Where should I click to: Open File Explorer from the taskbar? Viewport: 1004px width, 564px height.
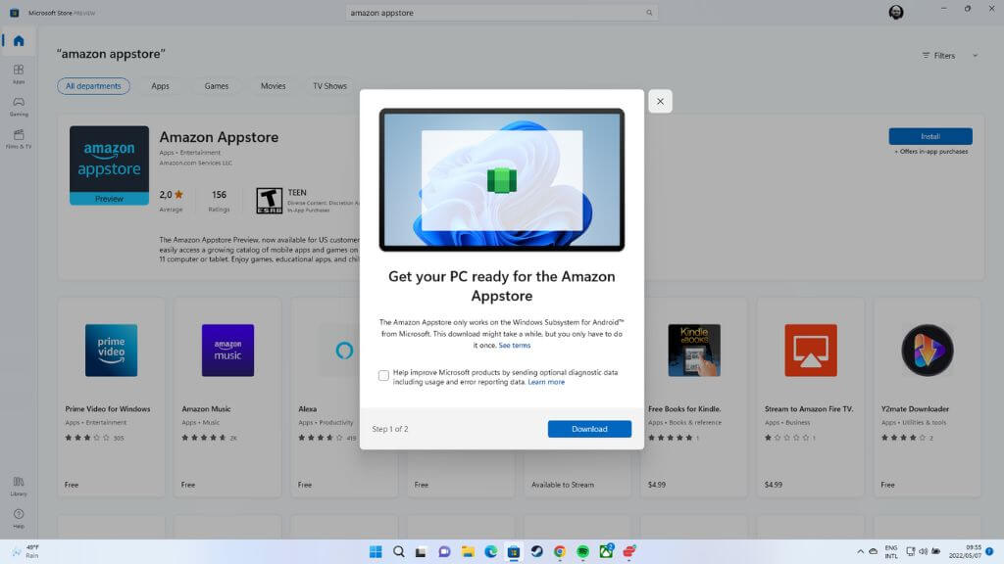[x=468, y=551]
